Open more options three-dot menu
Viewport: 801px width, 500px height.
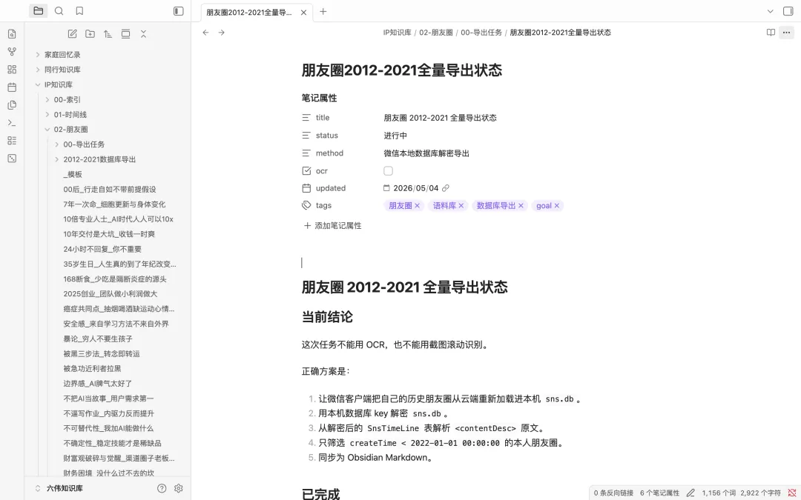786,32
